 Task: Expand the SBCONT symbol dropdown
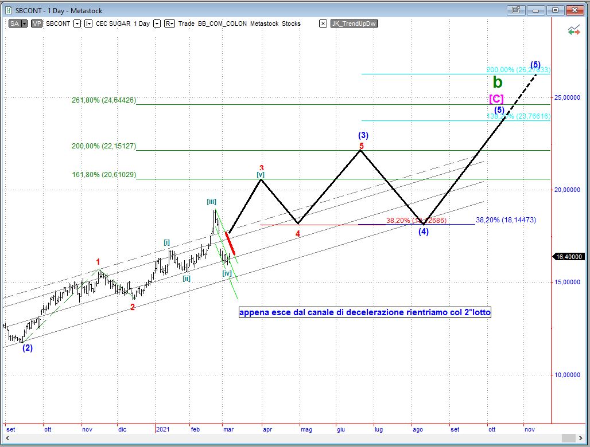[x=77, y=23]
